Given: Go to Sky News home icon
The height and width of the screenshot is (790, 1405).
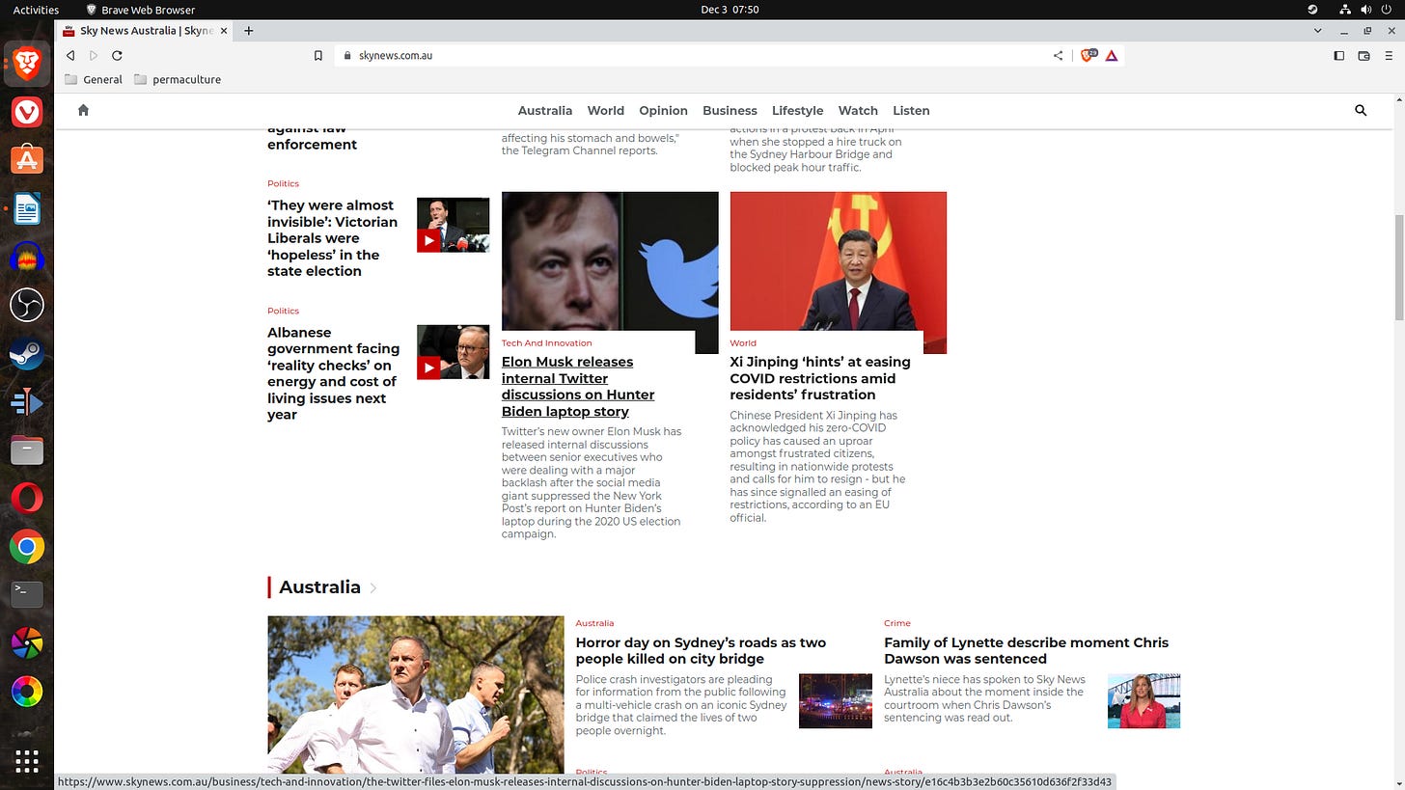Looking at the screenshot, I should click(83, 110).
